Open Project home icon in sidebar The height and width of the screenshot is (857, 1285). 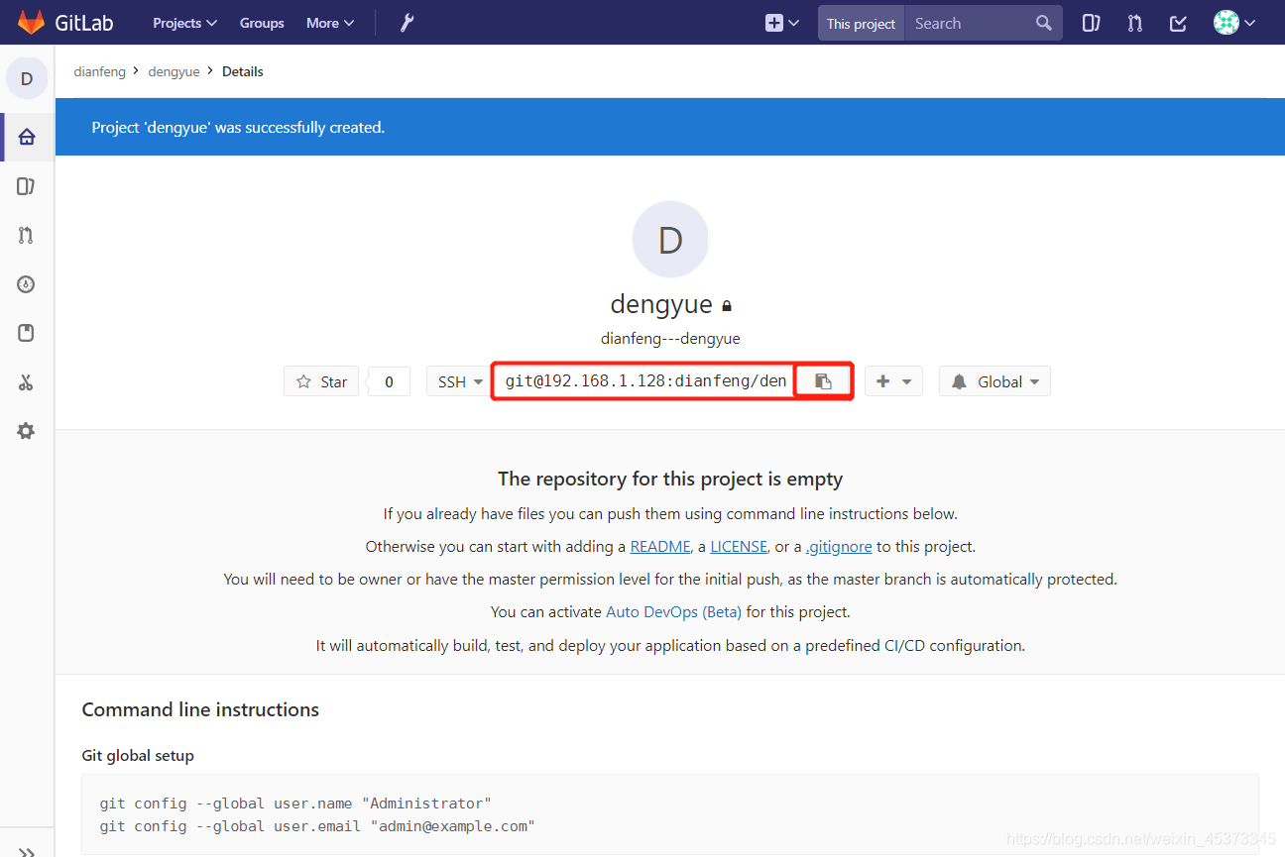pyautogui.click(x=27, y=137)
